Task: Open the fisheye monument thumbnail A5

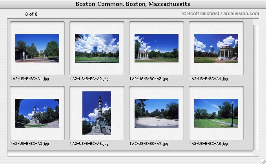Action: click(37, 113)
